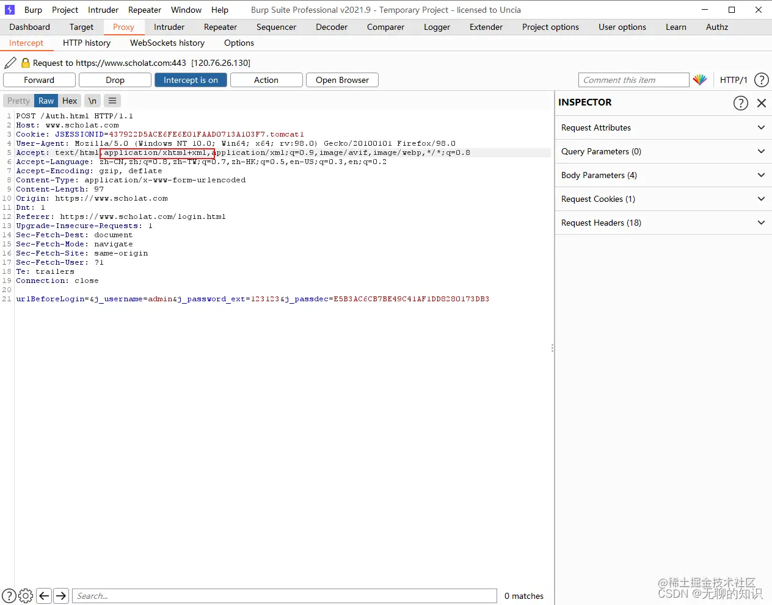Open the Help menu
The height and width of the screenshot is (605, 772).
pos(220,10)
